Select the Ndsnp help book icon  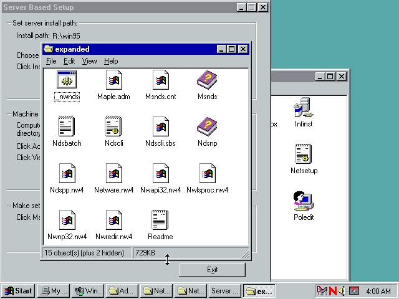[207, 126]
